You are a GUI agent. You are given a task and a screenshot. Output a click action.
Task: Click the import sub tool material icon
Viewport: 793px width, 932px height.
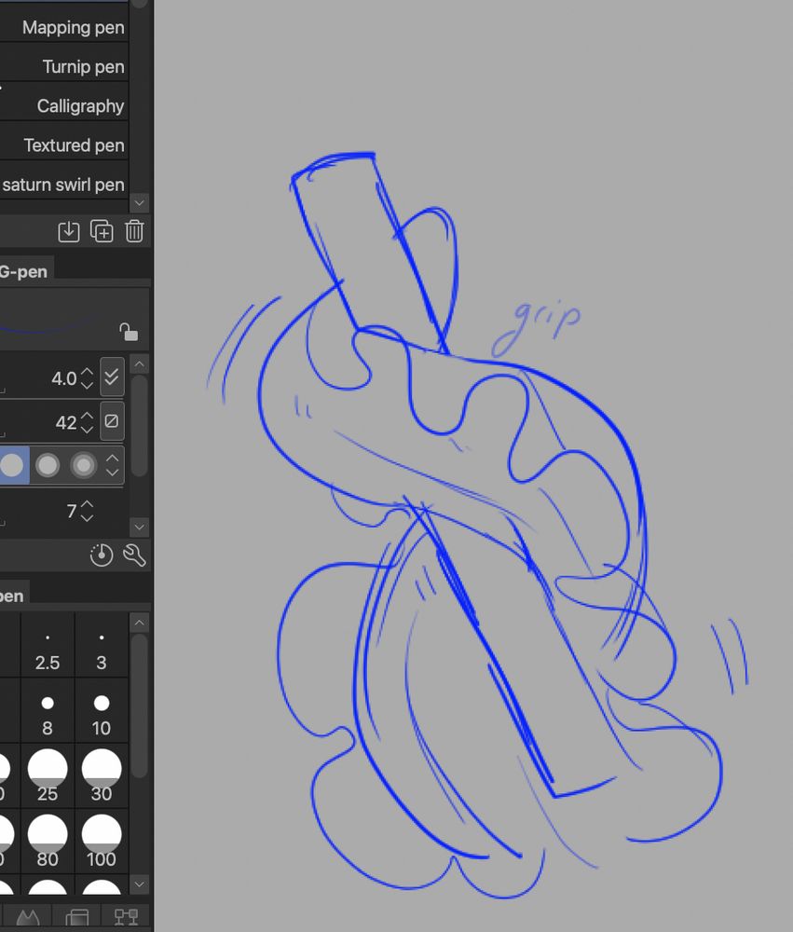(69, 231)
